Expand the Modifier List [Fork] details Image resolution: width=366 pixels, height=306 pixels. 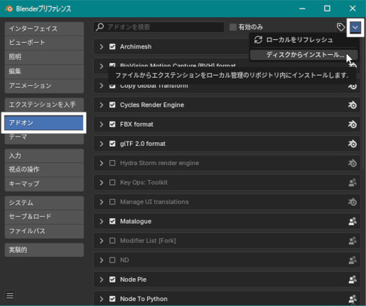(x=102, y=241)
